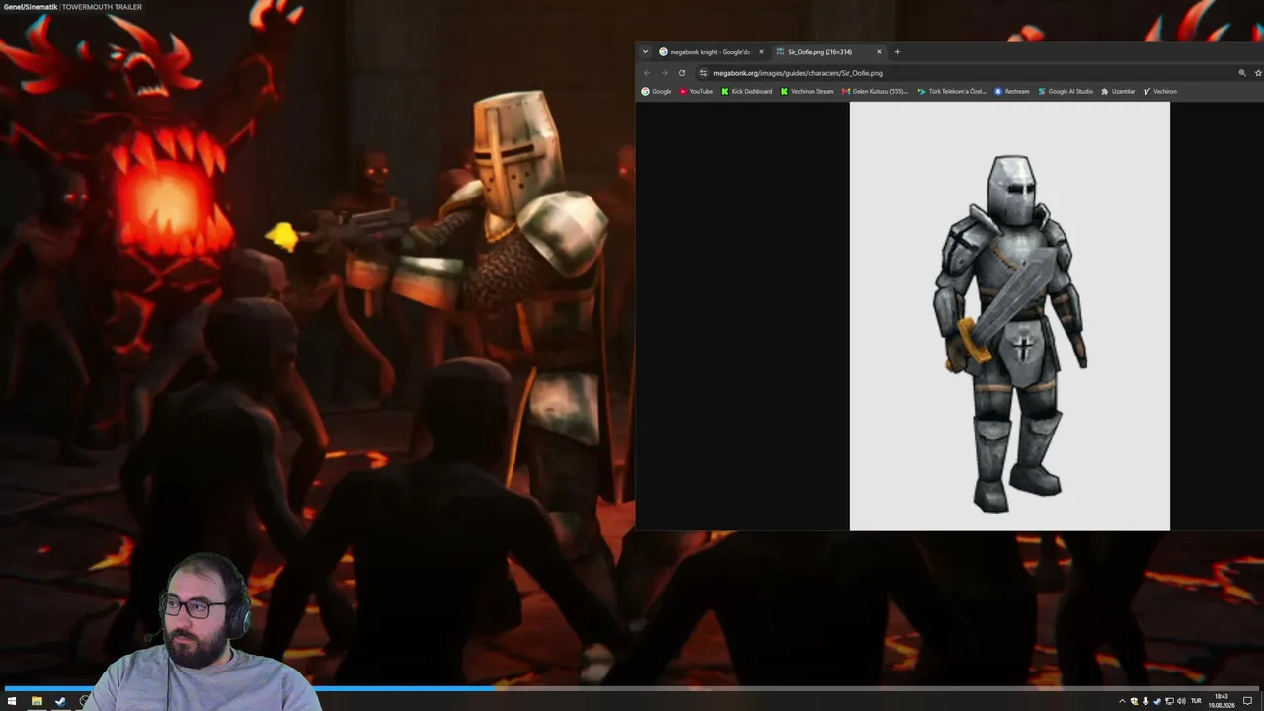Open the Vechiron bookmark
Screen dimensions: 1264x711
1160,91
